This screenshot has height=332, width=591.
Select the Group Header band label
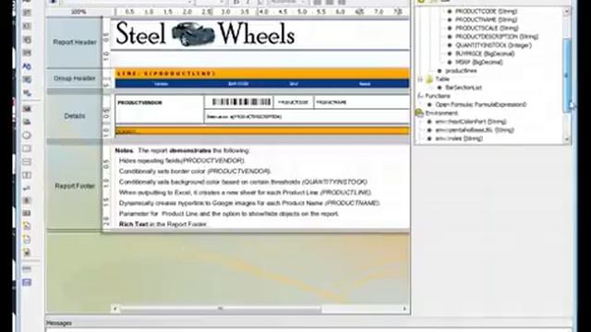point(74,78)
